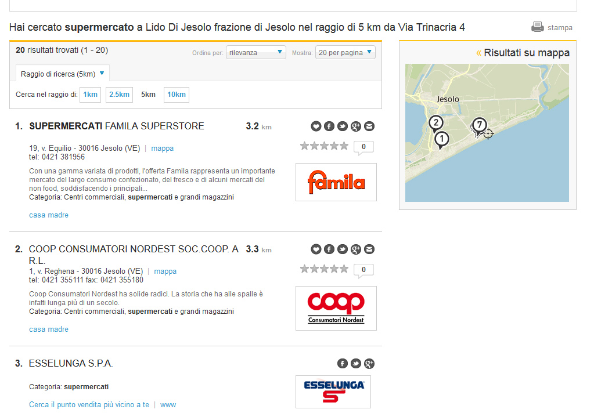
Task: Add Coop Consumatori Nordest to favorites
Action: tap(316, 249)
